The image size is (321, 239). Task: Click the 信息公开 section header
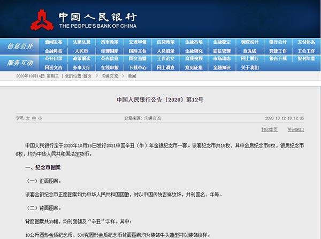pyautogui.click(x=20, y=46)
